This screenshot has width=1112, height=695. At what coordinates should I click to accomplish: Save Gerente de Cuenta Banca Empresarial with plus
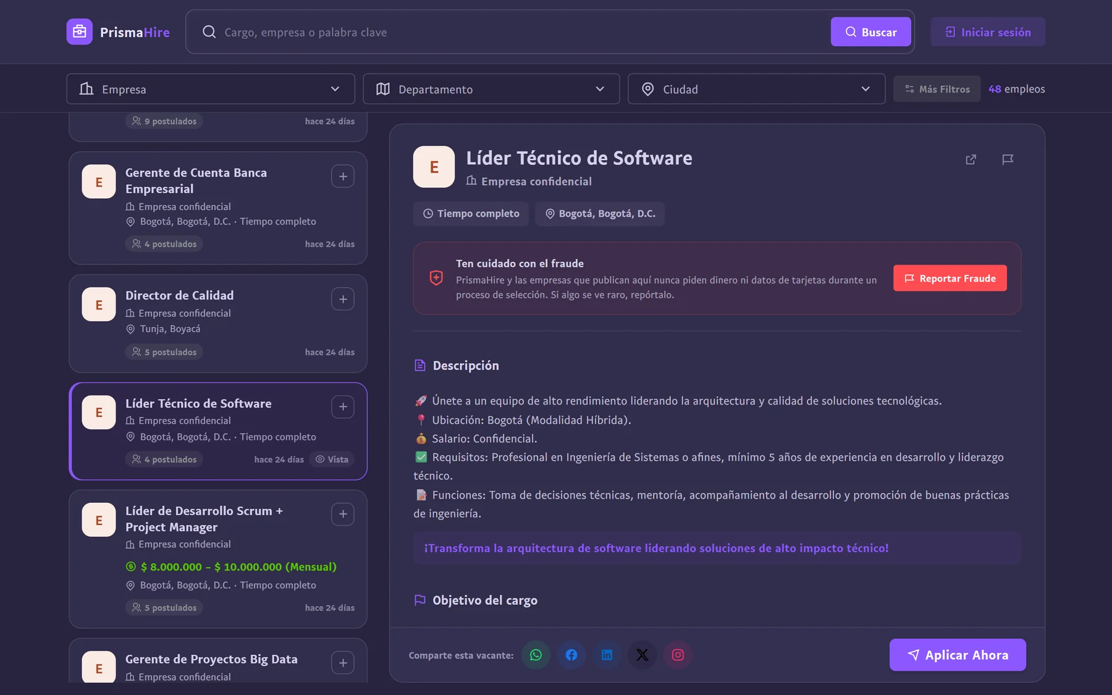[x=343, y=177]
